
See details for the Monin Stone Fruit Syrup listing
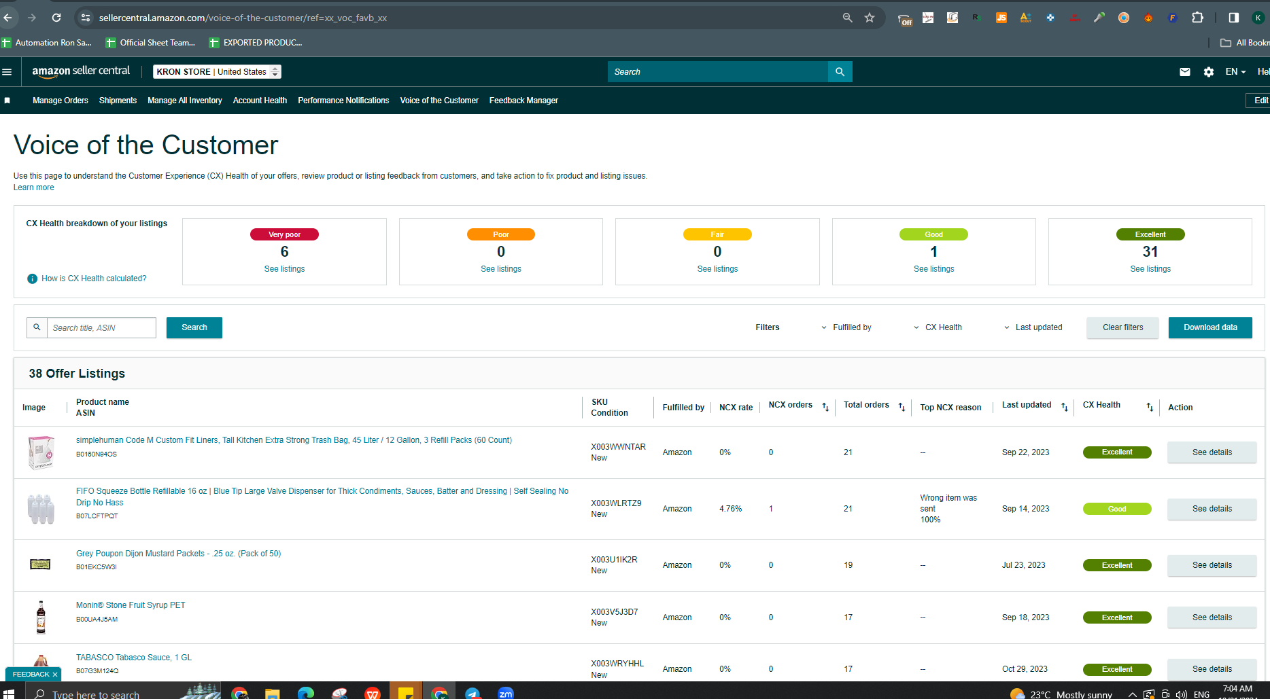[1212, 617]
